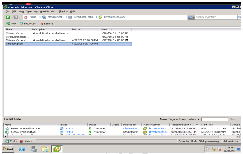Open the View menu

pyautogui.click(x=21, y=11)
